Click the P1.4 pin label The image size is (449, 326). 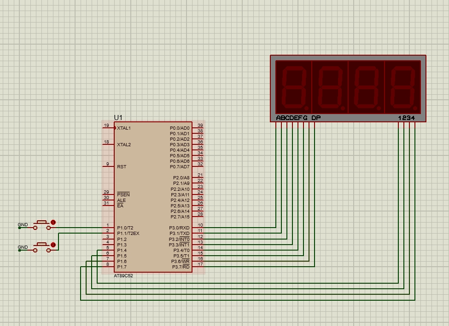click(x=122, y=250)
